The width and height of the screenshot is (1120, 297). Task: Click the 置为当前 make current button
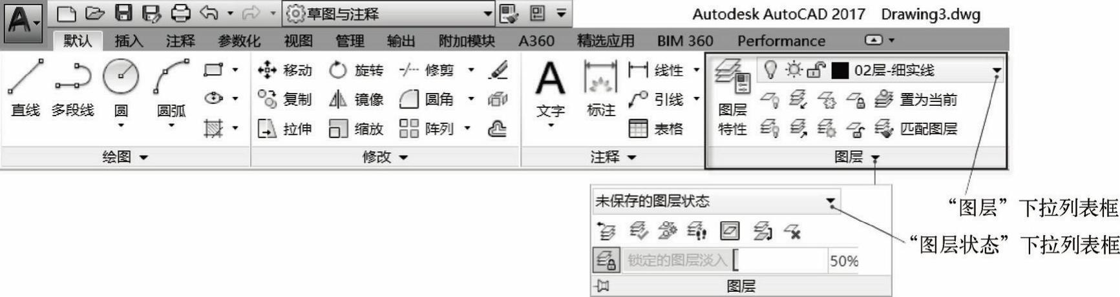916,99
